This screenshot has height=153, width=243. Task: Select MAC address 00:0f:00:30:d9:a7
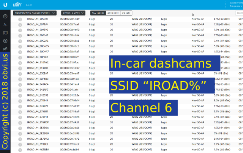(69, 52)
